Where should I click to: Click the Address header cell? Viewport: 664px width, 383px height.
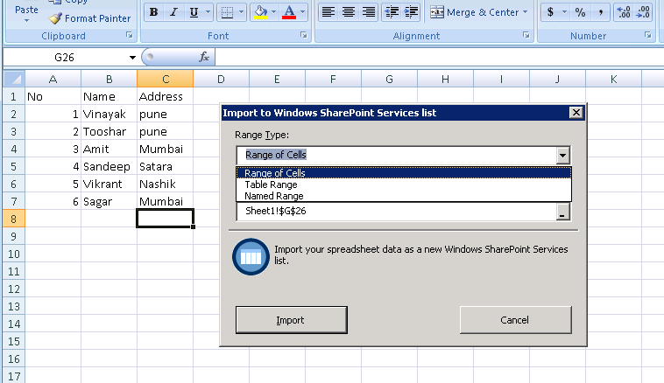coord(165,96)
